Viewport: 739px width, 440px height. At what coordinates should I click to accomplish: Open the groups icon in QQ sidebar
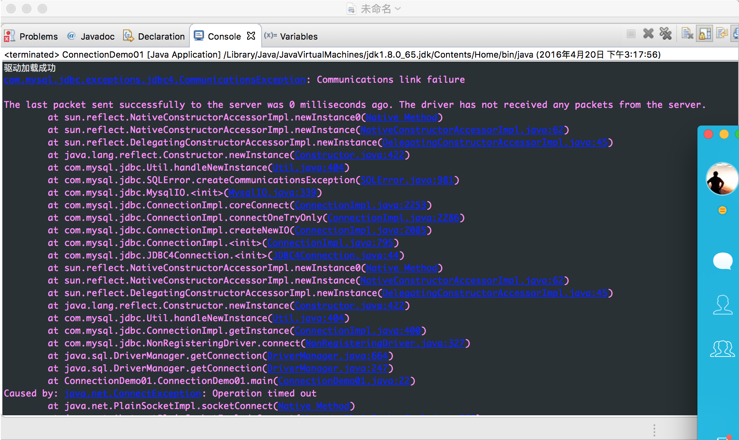(723, 349)
